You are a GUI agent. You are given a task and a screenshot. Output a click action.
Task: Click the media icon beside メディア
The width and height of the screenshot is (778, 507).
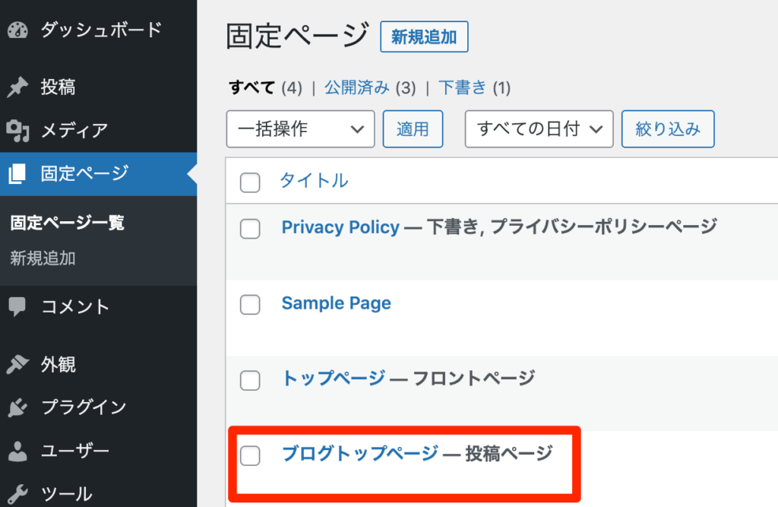coord(18,131)
